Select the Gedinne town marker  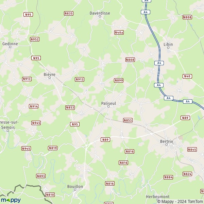[x=10, y=47]
